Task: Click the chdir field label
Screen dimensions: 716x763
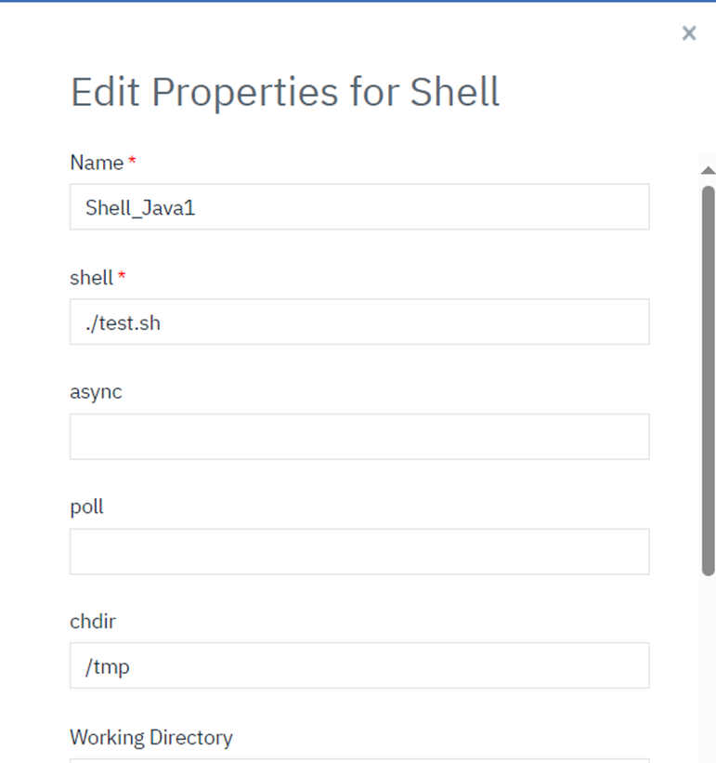Action: (x=92, y=622)
